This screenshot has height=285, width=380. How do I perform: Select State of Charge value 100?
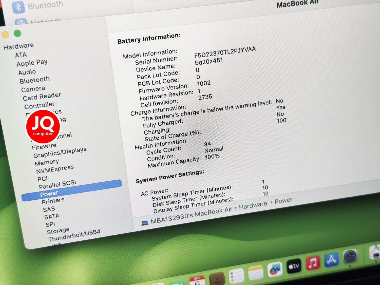pos(281,121)
